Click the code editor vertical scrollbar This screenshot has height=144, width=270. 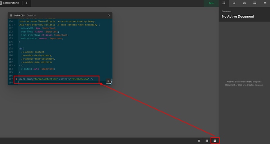click(112, 82)
